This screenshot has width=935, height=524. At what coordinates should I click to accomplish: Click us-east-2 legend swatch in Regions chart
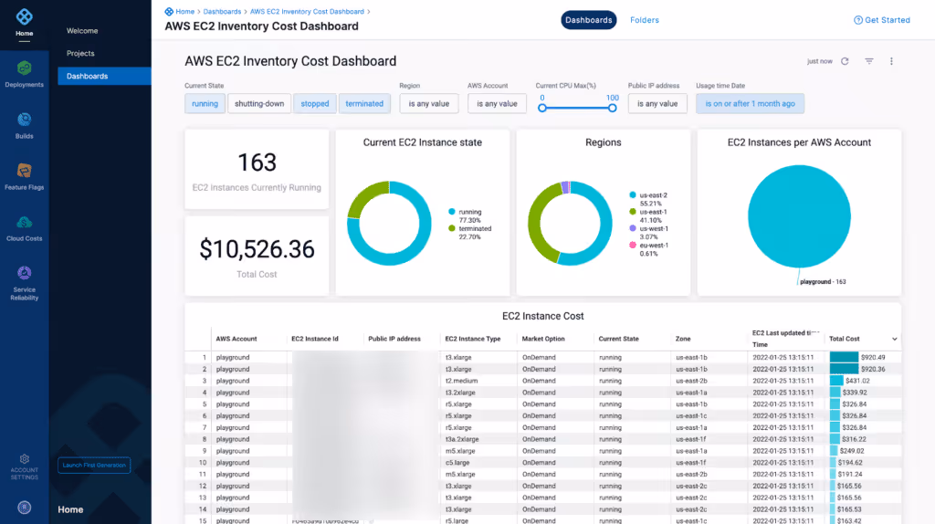tap(633, 195)
